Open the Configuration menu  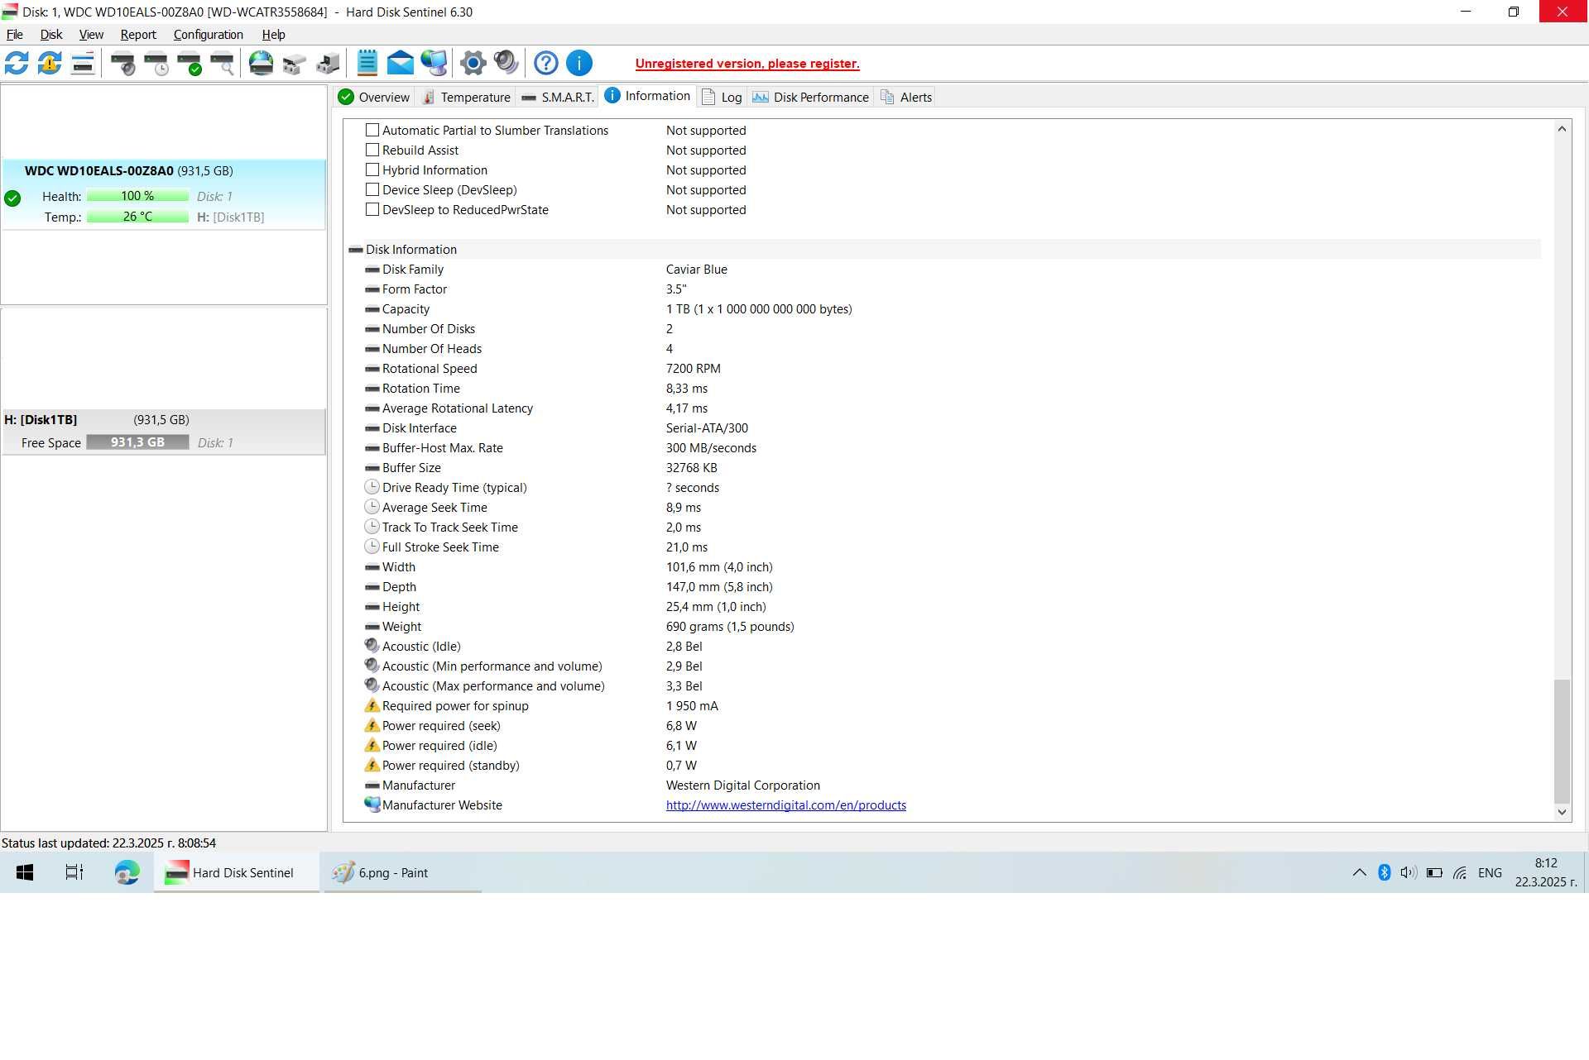click(x=208, y=35)
